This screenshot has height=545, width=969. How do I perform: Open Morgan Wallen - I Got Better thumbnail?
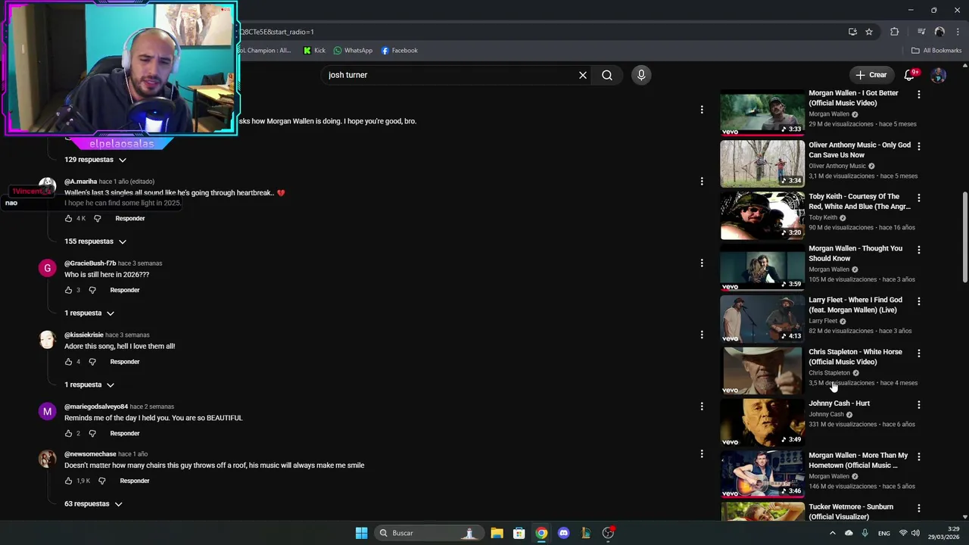pos(762,113)
